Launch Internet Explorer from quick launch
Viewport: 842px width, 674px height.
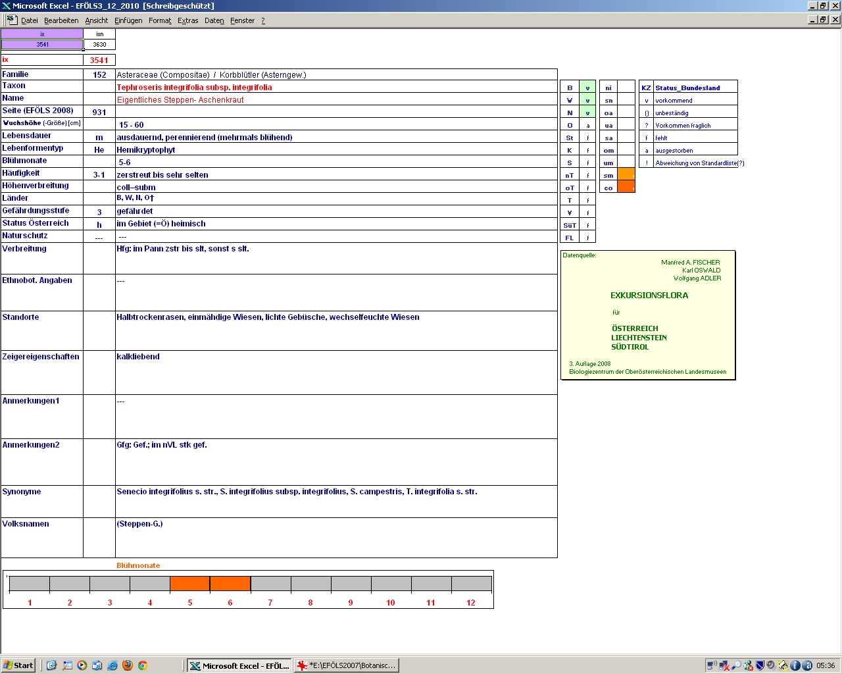point(112,665)
